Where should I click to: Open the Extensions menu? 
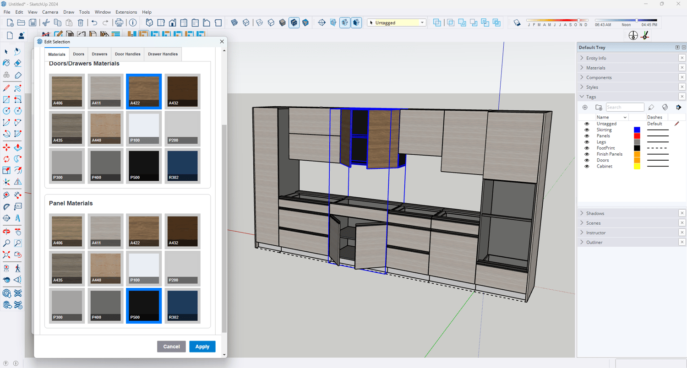coord(126,12)
